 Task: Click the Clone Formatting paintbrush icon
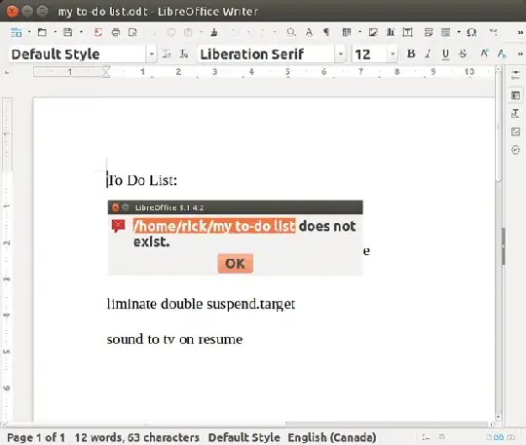point(214,32)
